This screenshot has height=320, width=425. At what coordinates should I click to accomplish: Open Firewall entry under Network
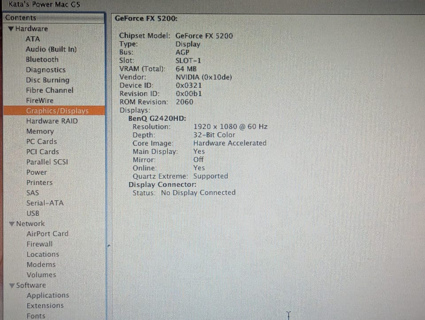pyautogui.click(x=39, y=244)
